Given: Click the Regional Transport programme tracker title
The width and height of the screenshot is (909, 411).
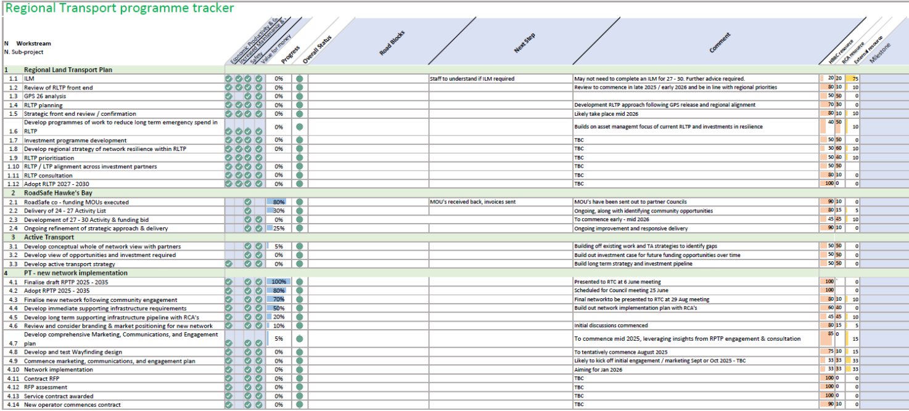Looking at the screenshot, I should [x=120, y=8].
